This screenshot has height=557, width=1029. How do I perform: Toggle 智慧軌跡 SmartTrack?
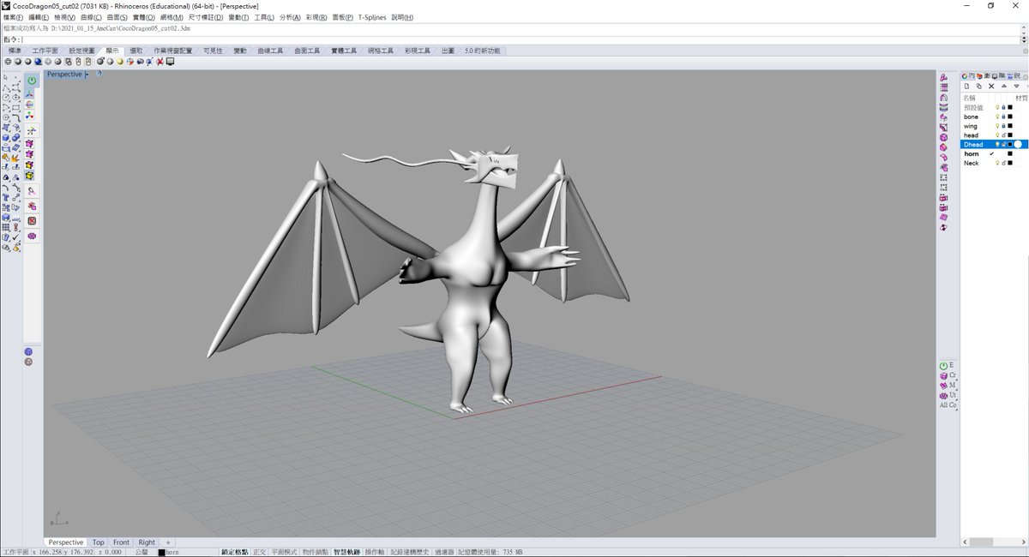tap(346, 553)
